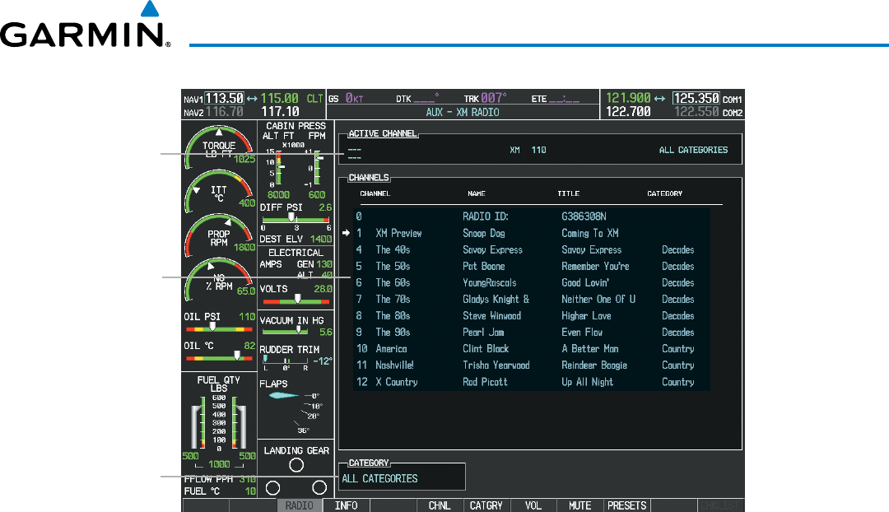Click the Up All Night song title
Image resolution: width=889 pixels, height=512 pixels.
click(588, 382)
